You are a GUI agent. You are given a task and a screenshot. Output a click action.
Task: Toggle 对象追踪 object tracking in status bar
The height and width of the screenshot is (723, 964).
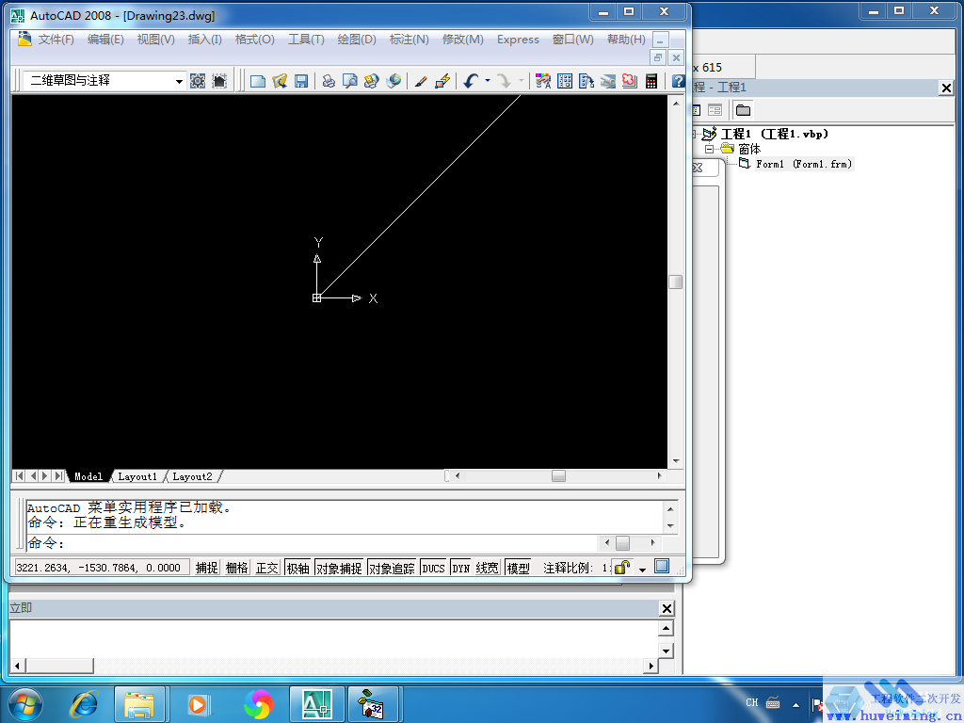(392, 568)
